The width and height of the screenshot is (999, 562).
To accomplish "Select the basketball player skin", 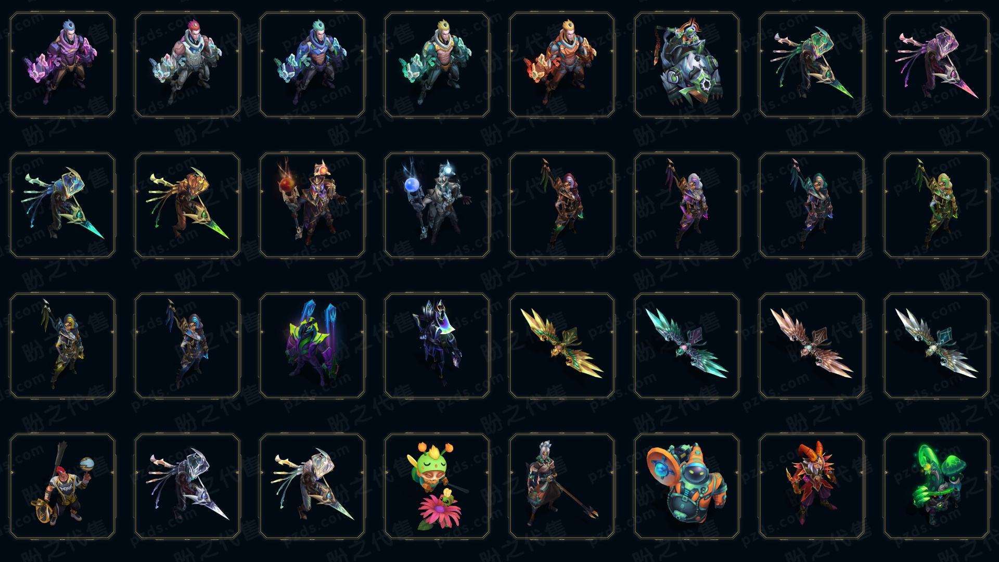I will click(x=62, y=486).
